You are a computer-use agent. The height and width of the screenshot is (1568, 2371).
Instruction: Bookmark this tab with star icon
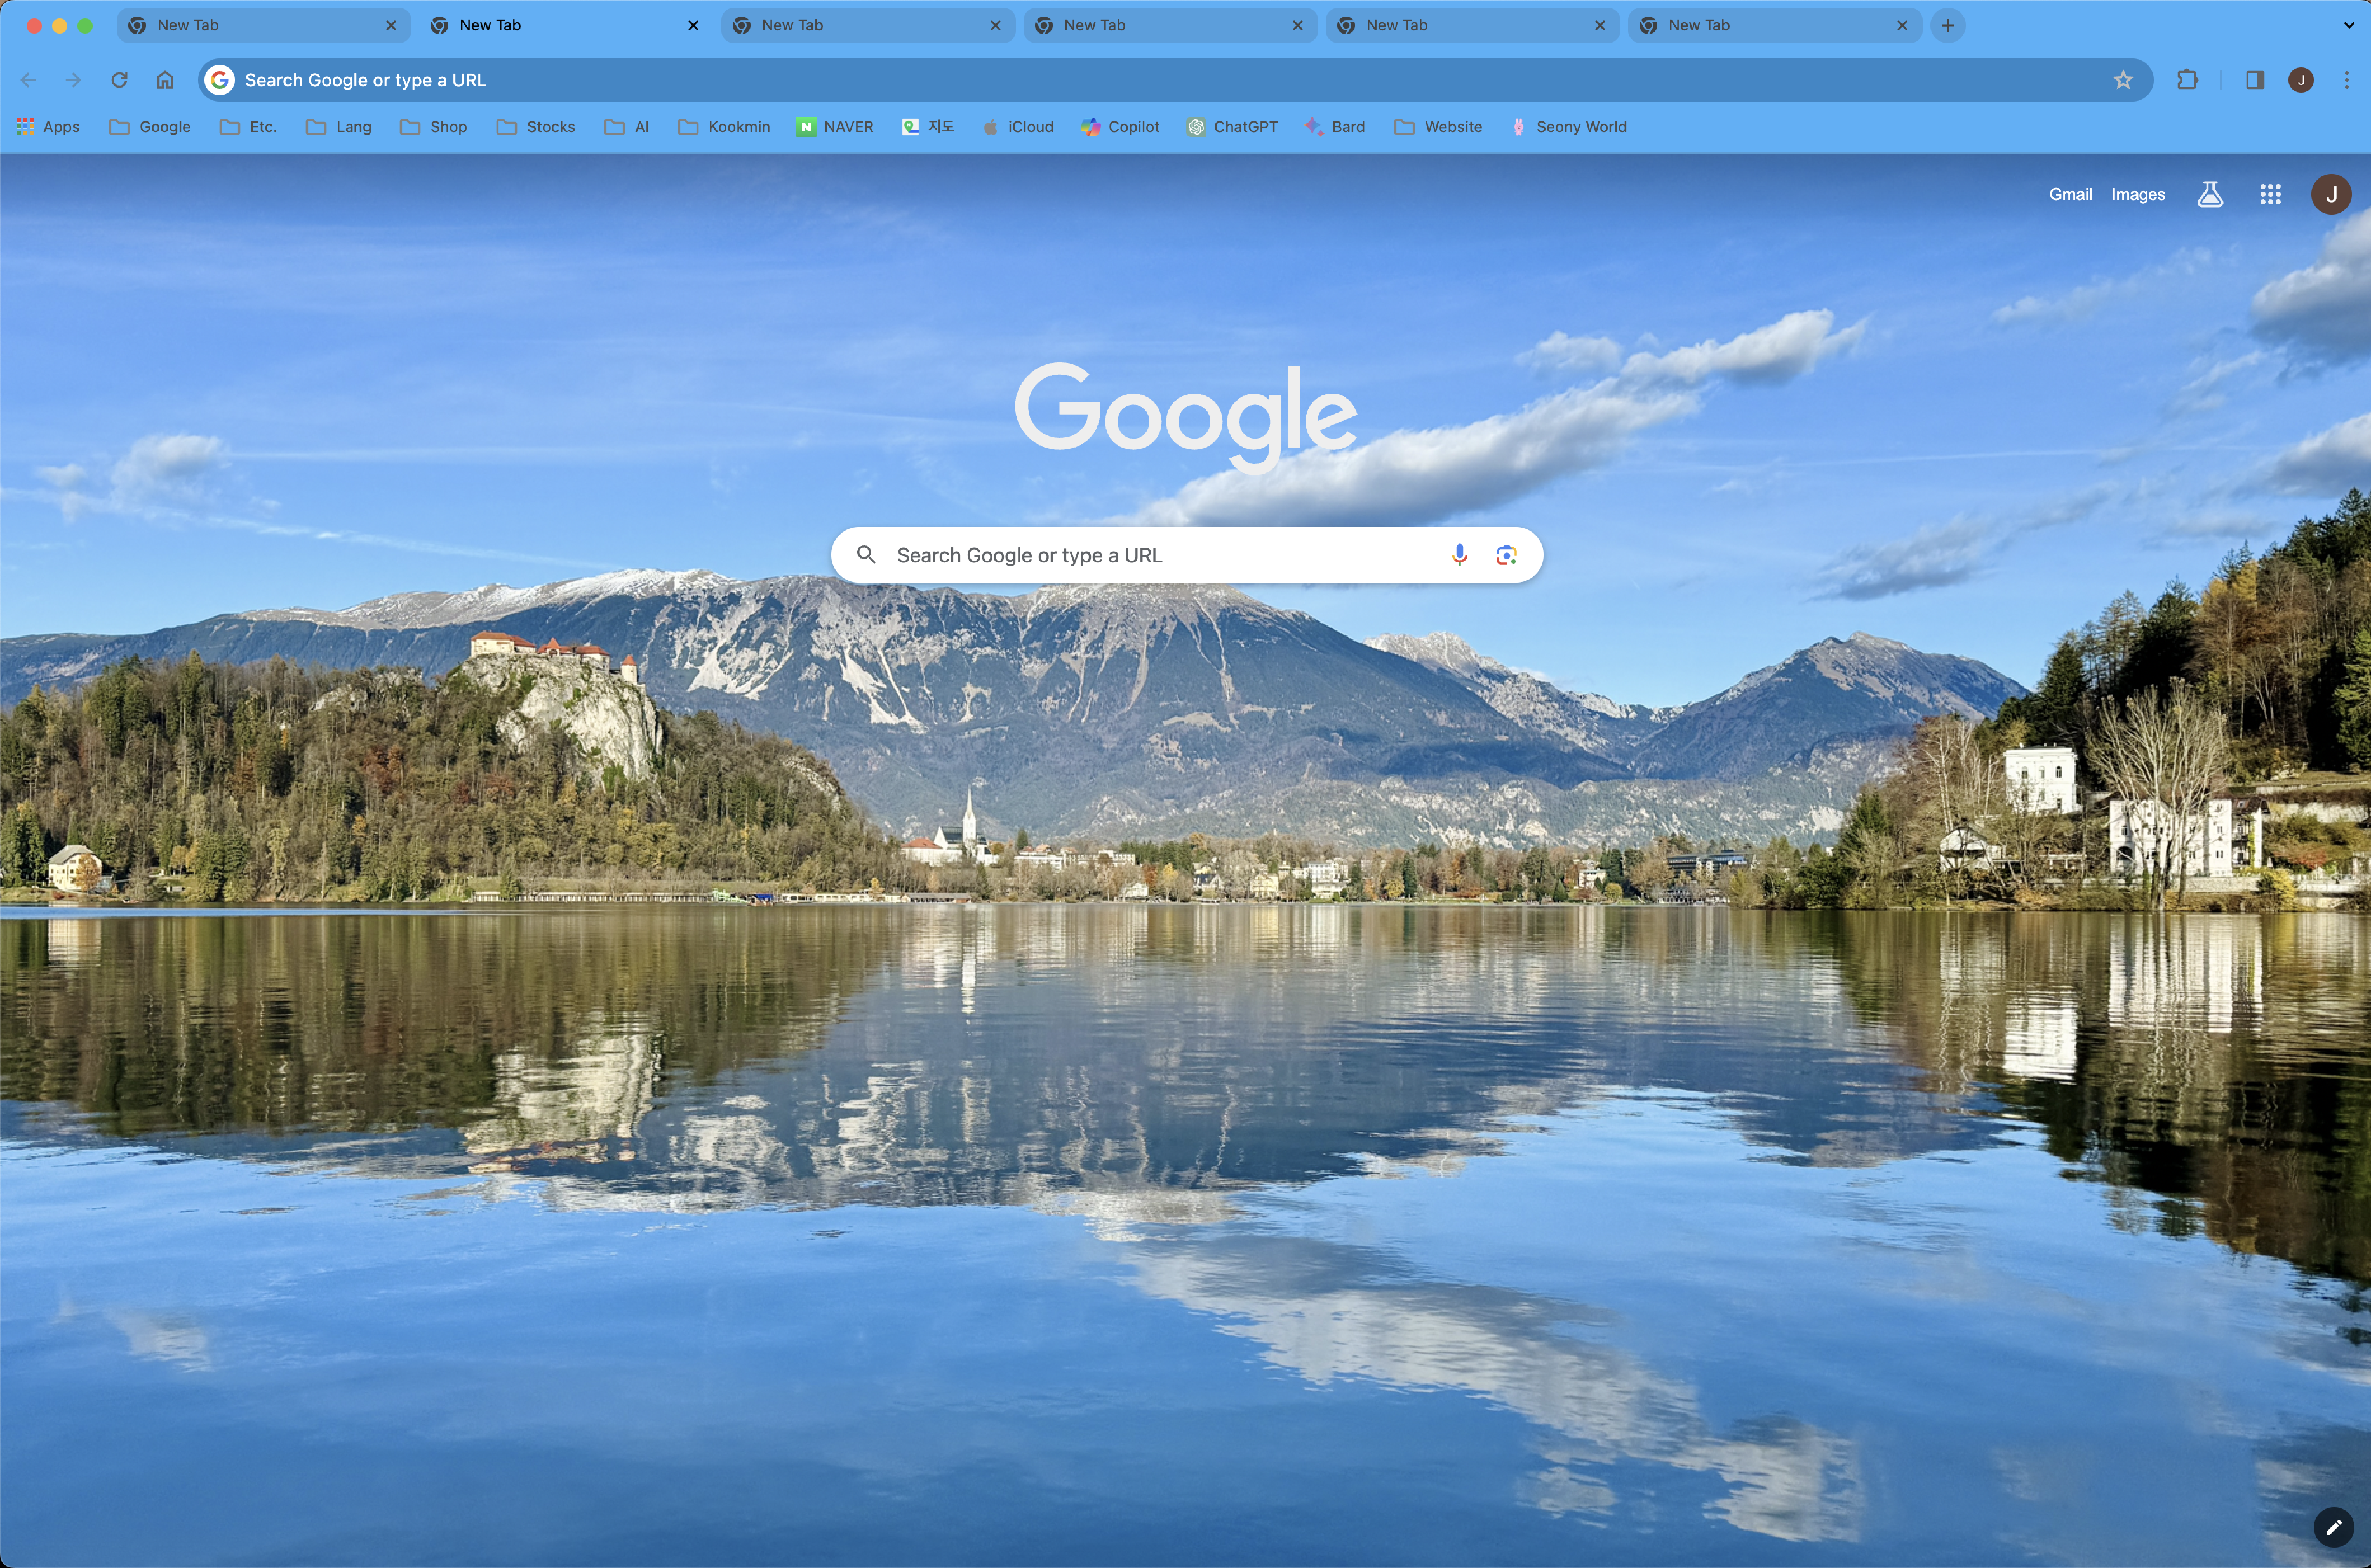click(x=2122, y=80)
